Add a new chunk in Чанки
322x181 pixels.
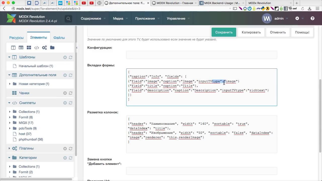(x=65, y=93)
